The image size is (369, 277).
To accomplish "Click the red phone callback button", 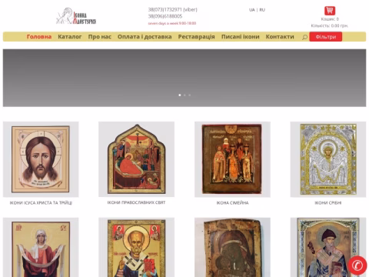I will [357, 265].
